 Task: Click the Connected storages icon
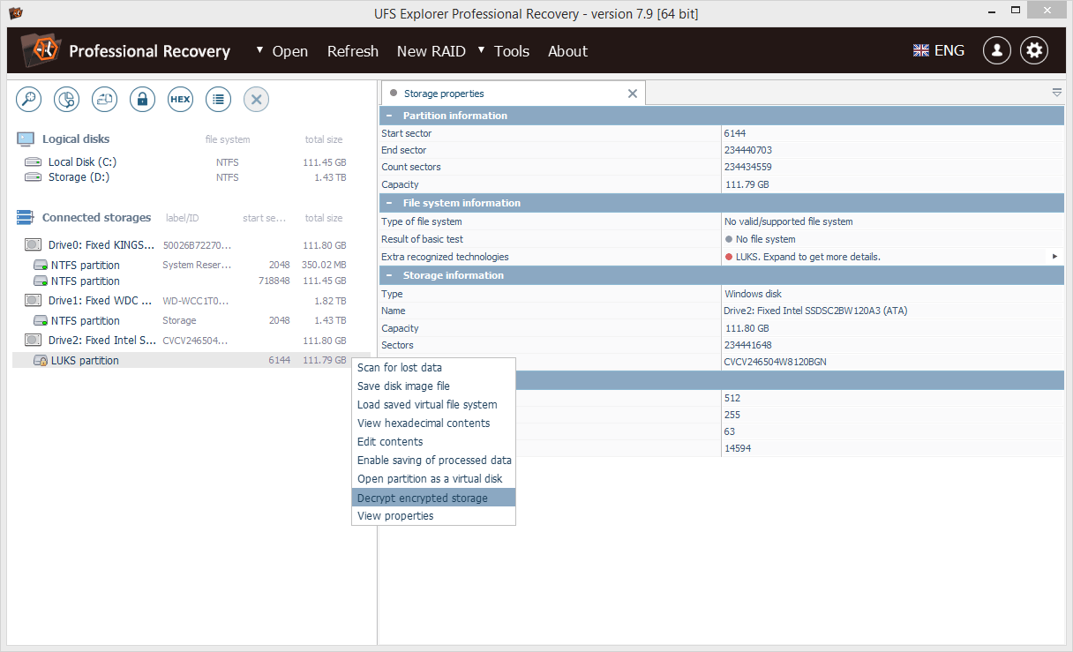26,218
